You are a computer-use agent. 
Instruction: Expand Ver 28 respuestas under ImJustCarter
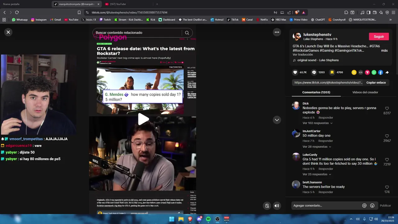[x=317, y=147]
